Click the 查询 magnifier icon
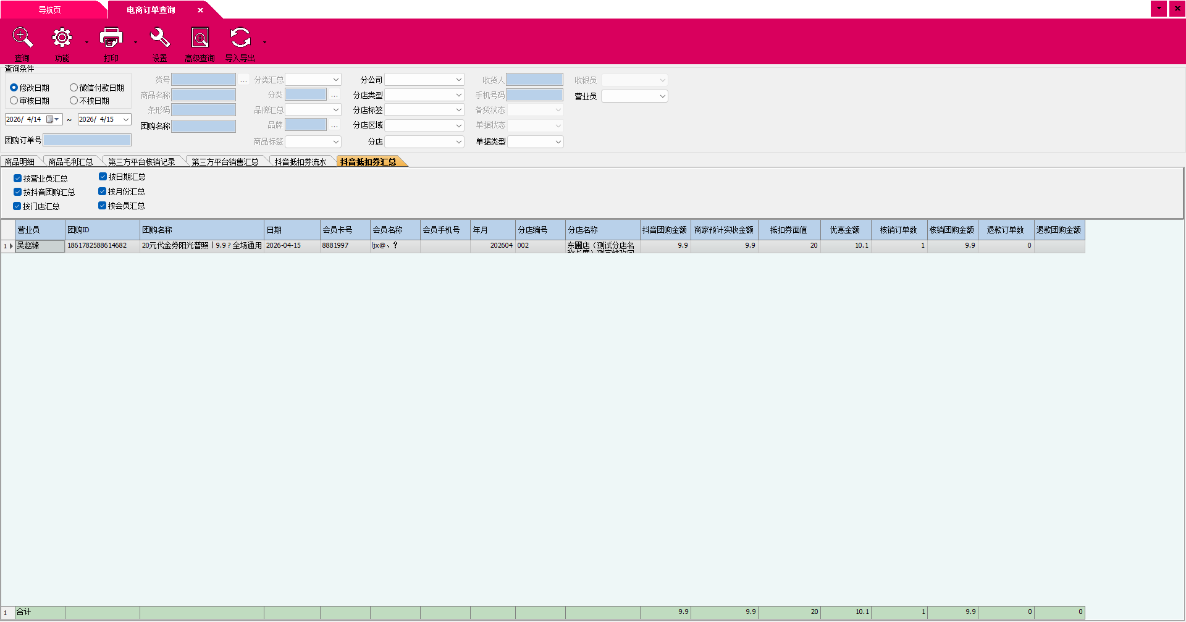Viewport: 1186px width, 622px height. pyautogui.click(x=22, y=38)
